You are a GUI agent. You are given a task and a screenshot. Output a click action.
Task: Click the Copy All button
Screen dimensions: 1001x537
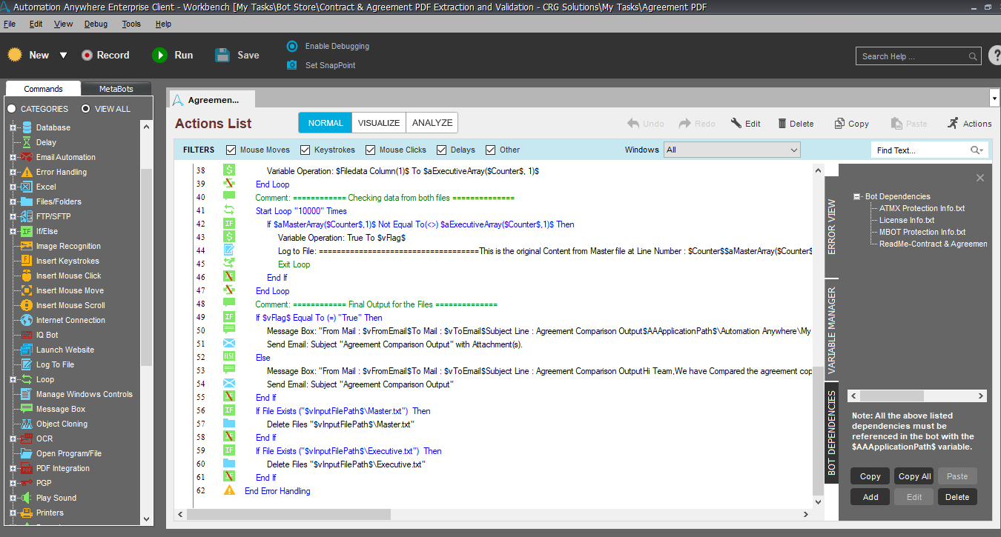tap(914, 476)
